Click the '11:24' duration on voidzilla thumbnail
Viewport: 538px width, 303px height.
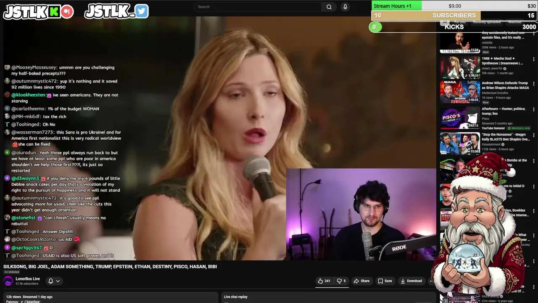coord(475,50)
